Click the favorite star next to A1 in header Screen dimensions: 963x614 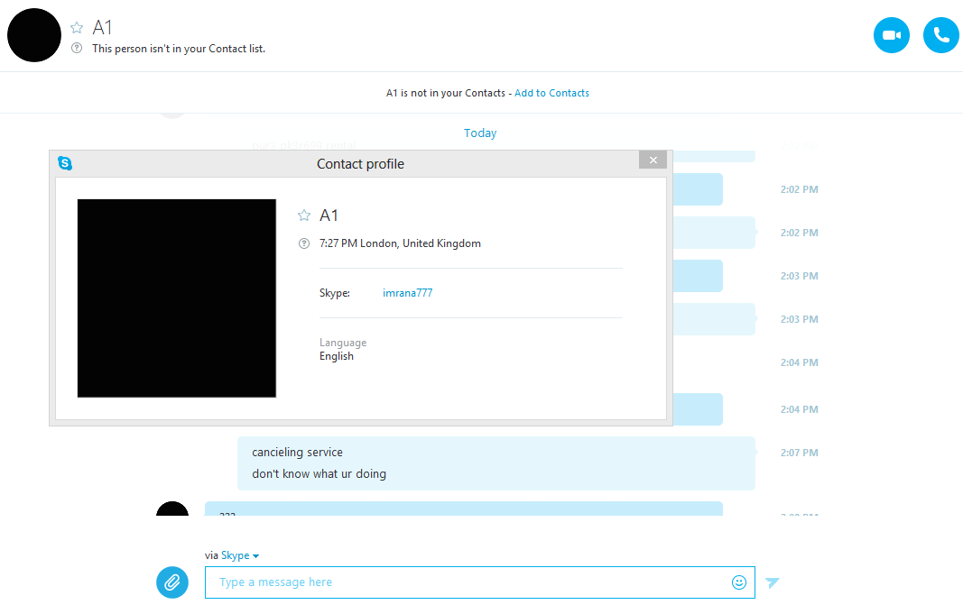[x=77, y=28]
